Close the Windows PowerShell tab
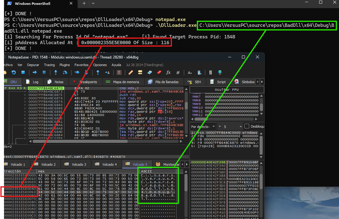 [x=71, y=3]
